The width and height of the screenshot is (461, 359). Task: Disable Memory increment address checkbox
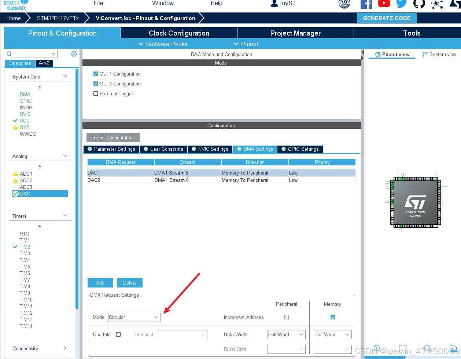333,317
